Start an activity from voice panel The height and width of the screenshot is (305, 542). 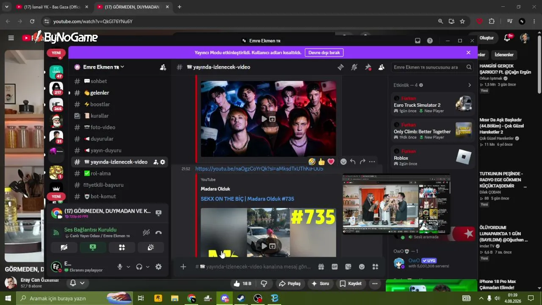coord(122,247)
